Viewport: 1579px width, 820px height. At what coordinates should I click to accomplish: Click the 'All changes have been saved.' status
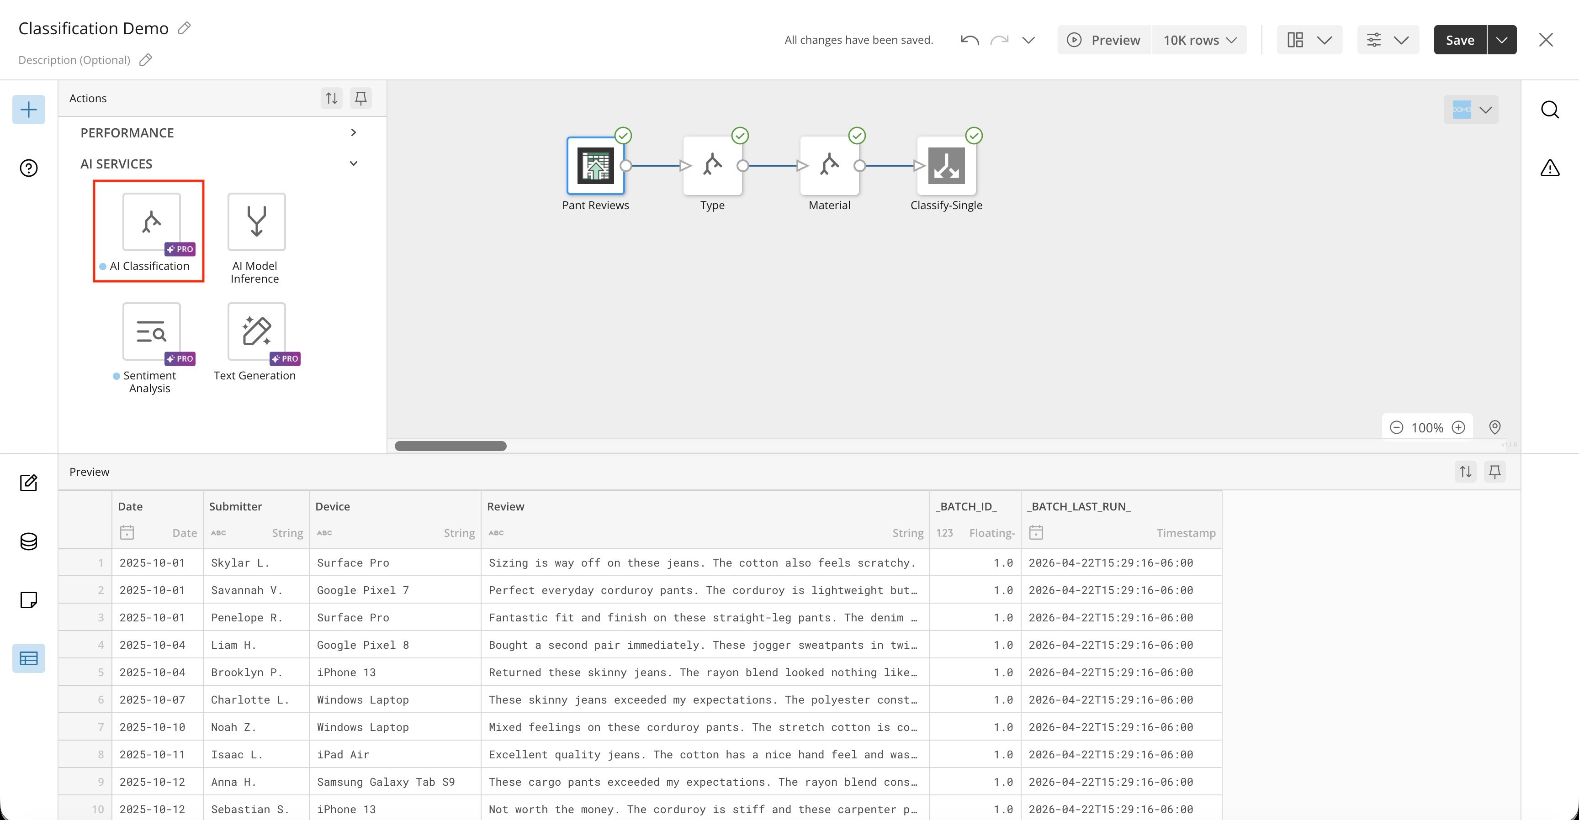[859, 40]
